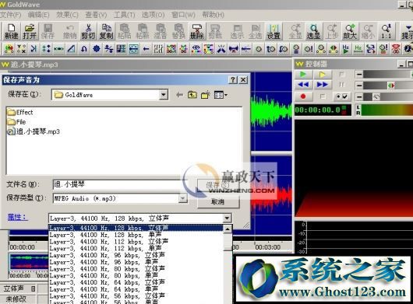The height and width of the screenshot is (304, 413).
Task: Click the 新建 (New) toolbar icon
Action: pos(11,31)
